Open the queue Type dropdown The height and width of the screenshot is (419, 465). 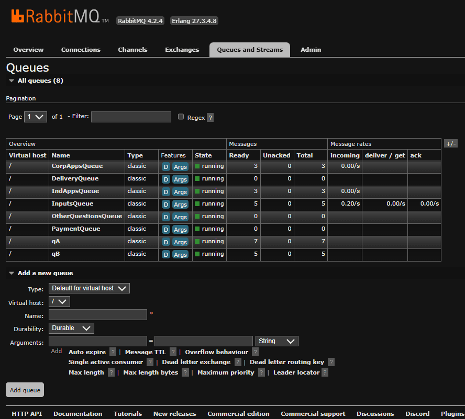[89, 288]
